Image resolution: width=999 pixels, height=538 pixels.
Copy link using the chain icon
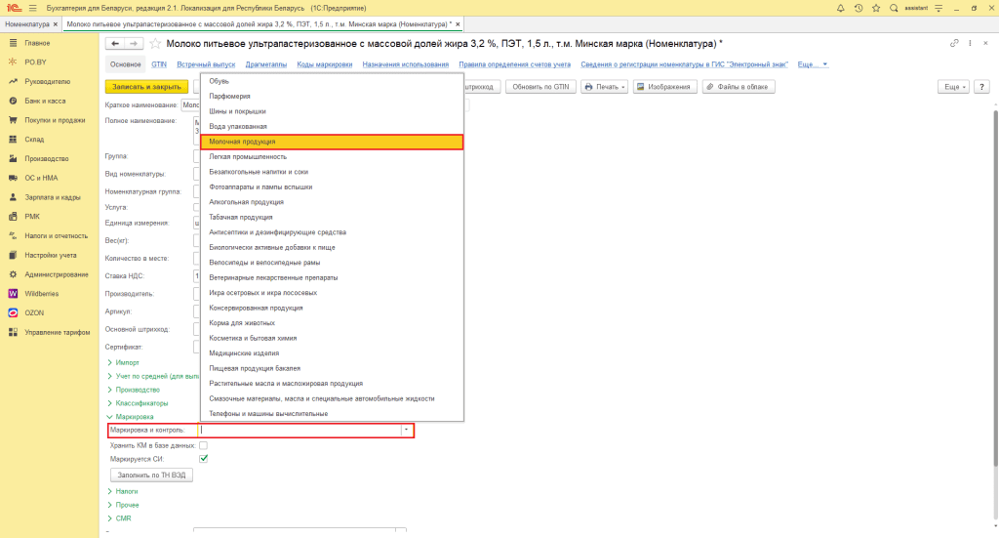(x=953, y=44)
